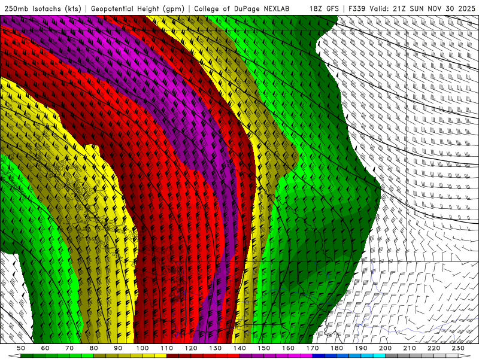This screenshot has height=359, width=479.
Task: Pick the bright cyan swatch just before 200
Action: point(379,356)
